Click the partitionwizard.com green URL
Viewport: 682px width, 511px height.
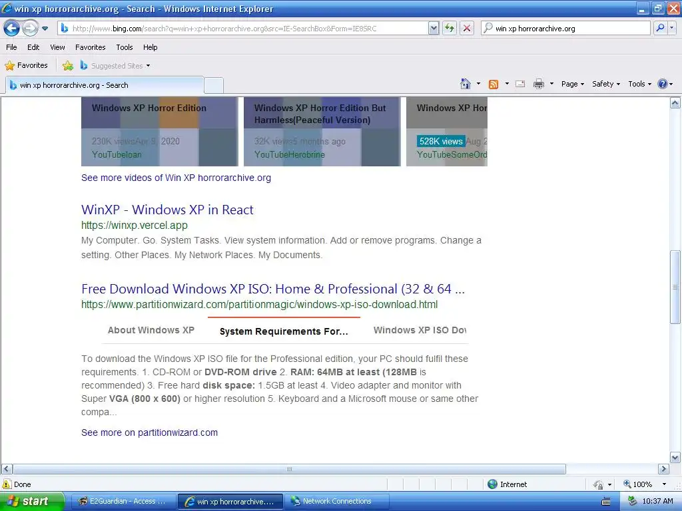[x=259, y=305]
